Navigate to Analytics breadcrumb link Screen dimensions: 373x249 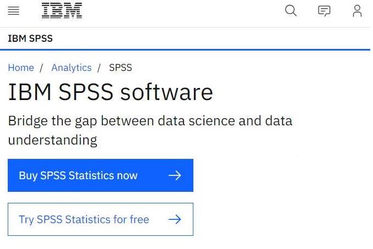pos(71,68)
